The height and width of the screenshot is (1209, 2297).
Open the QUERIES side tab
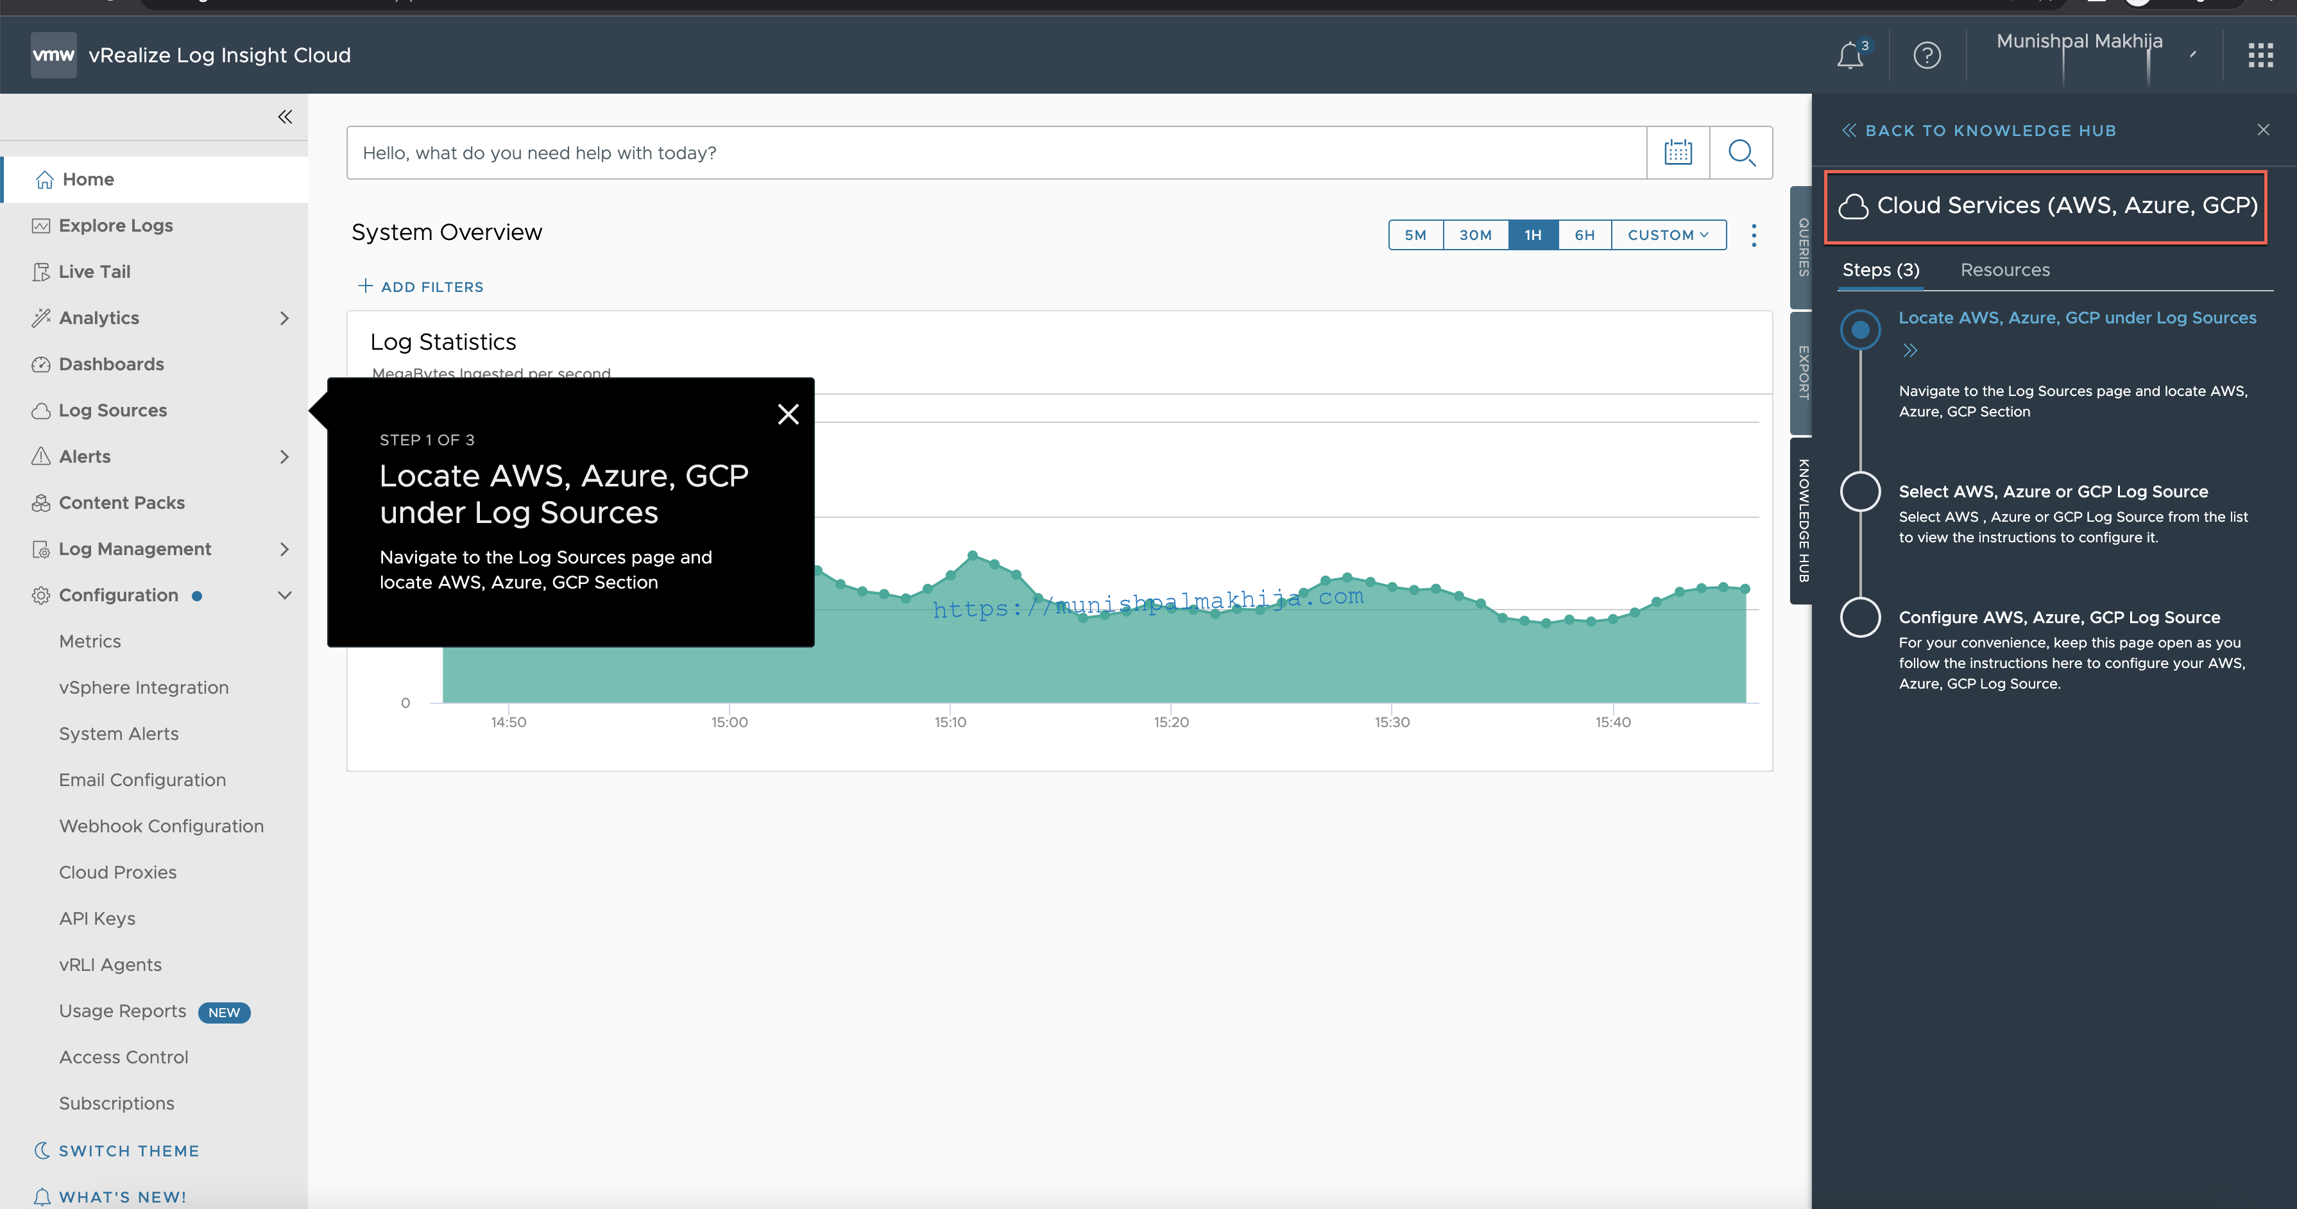[1802, 247]
